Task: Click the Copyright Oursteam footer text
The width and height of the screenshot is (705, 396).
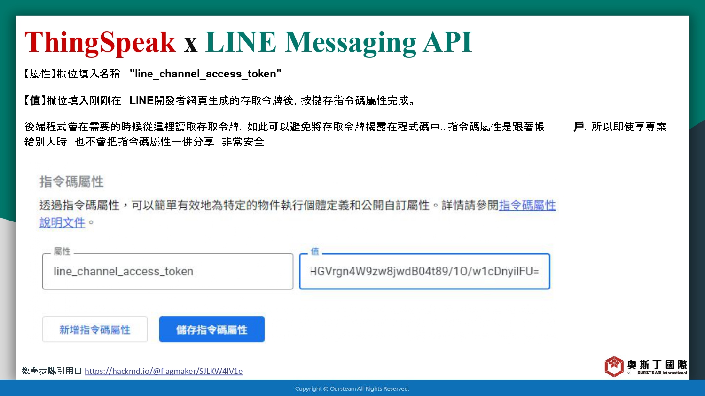Action: [352, 389]
